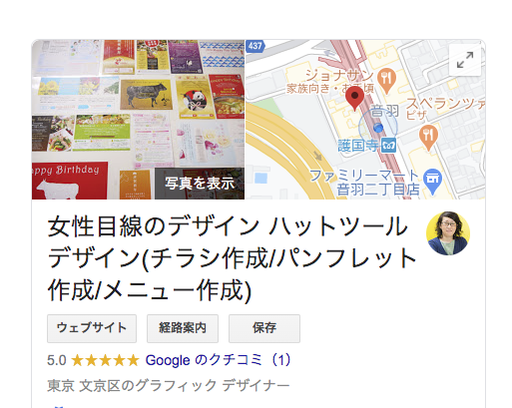Screen dimensions: 512x408
Task: Open Google のクチコミ (1) reviews link
Action: pyautogui.click(x=218, y=360)
